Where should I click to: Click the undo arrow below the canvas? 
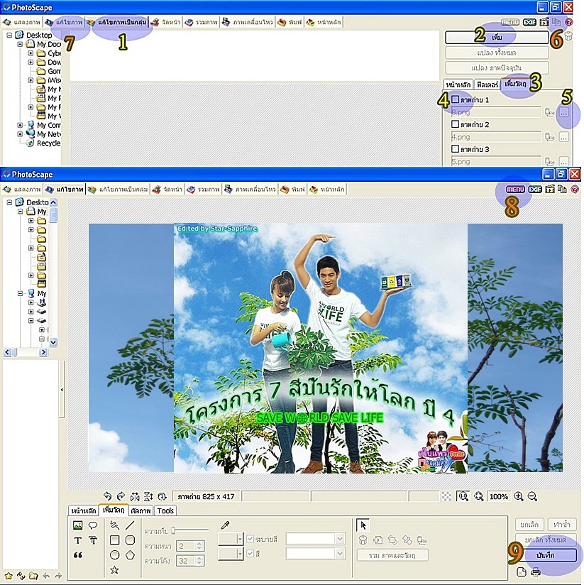(x=107, y=496)
